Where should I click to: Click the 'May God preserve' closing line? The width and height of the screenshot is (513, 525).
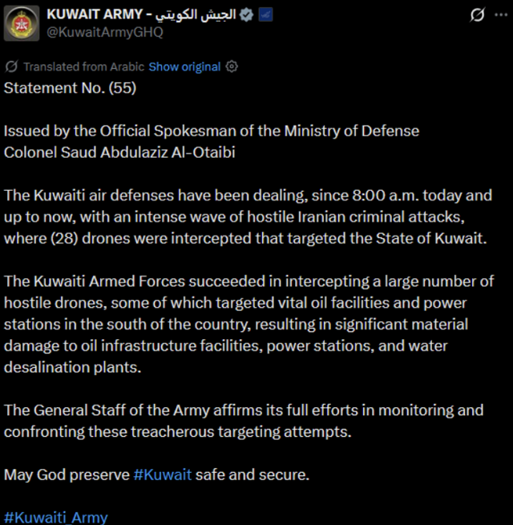68,475
